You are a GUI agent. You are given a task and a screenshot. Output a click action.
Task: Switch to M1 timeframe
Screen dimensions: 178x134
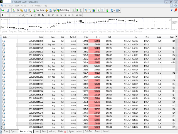pos(49,15)
